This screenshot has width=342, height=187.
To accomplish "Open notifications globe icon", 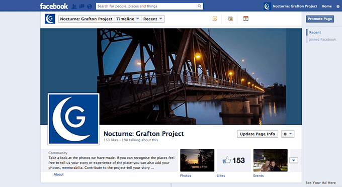I will point(90,7).
